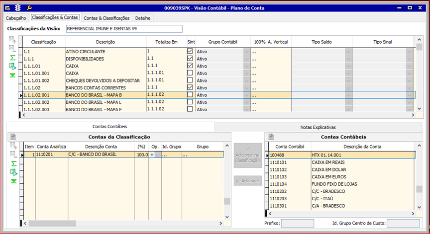Screen dimensions: 430x234
Task: Uncheck Sint checkbox for ATIVO CIRCULANTE
Action: [190, 51]
